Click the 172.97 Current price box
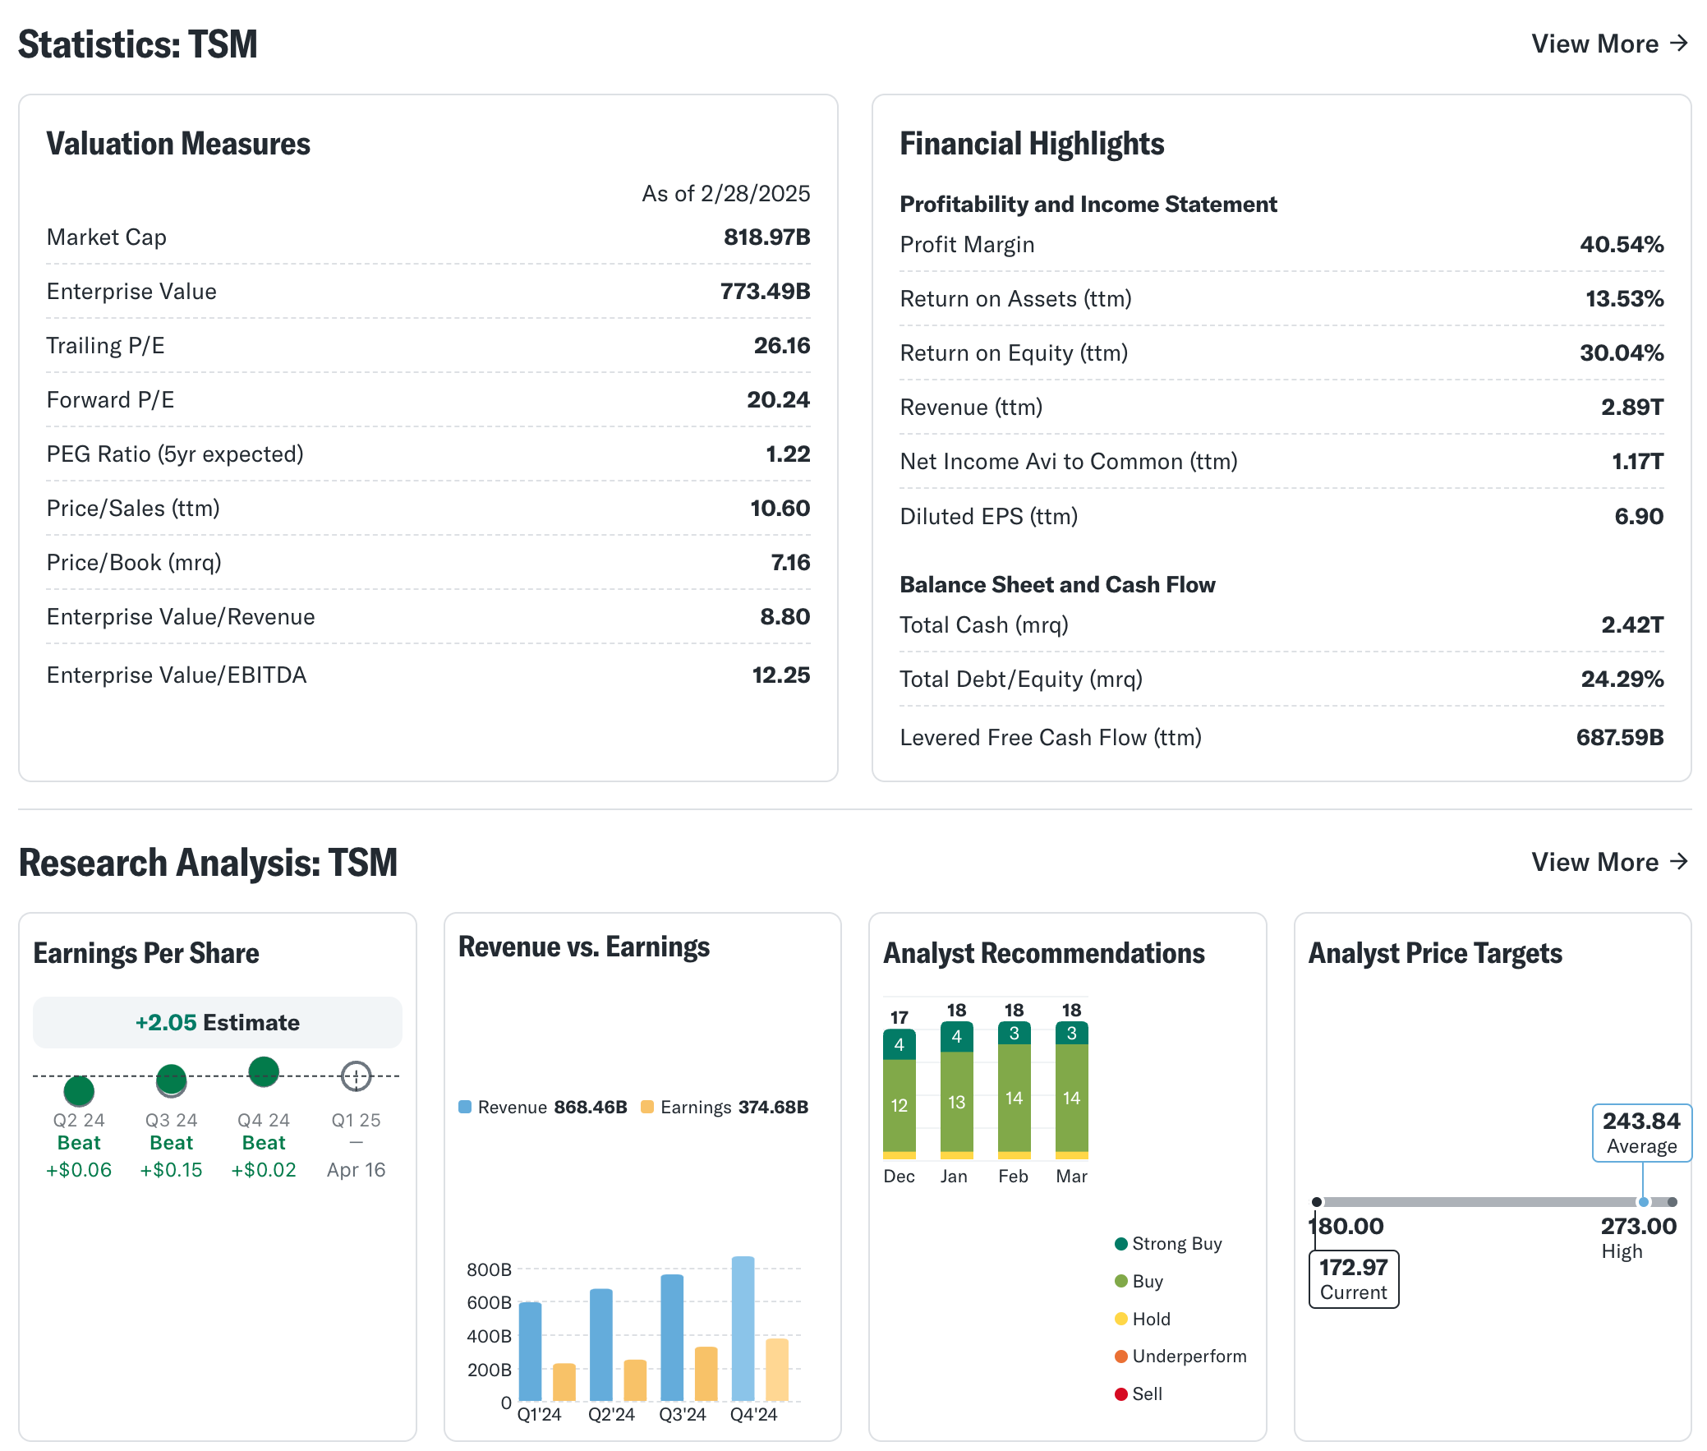Viewport: 1707px width, 1451px height. tap(1353, 1278)
